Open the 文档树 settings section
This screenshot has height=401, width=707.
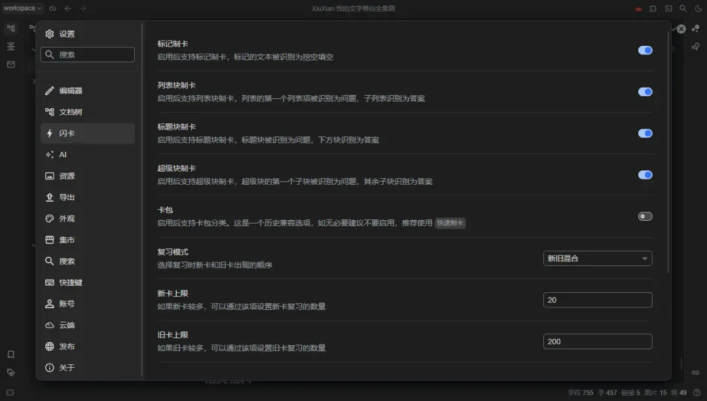(88, 112)
